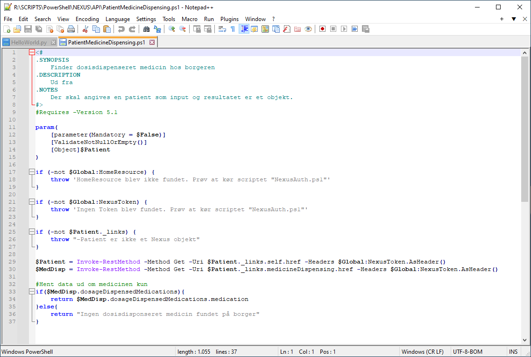Toggle file monitoring with the eye icon
The image size is (531, 357).
(x=308, y=29)
